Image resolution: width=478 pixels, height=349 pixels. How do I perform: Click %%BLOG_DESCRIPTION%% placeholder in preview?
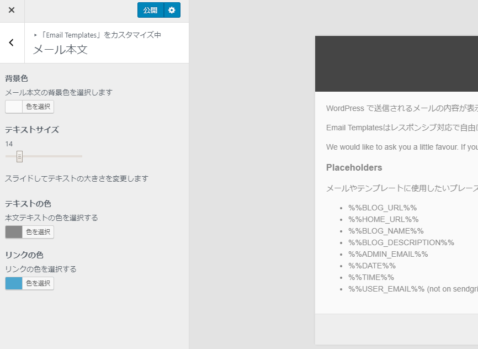pos(401,242)
